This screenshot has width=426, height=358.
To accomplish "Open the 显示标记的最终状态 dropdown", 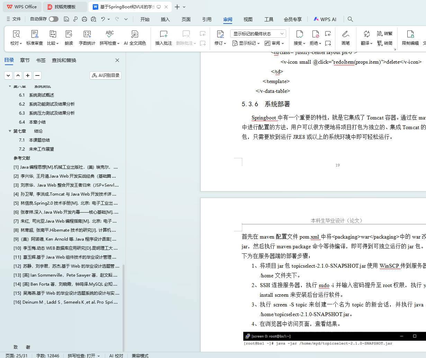I will [258, 34].
